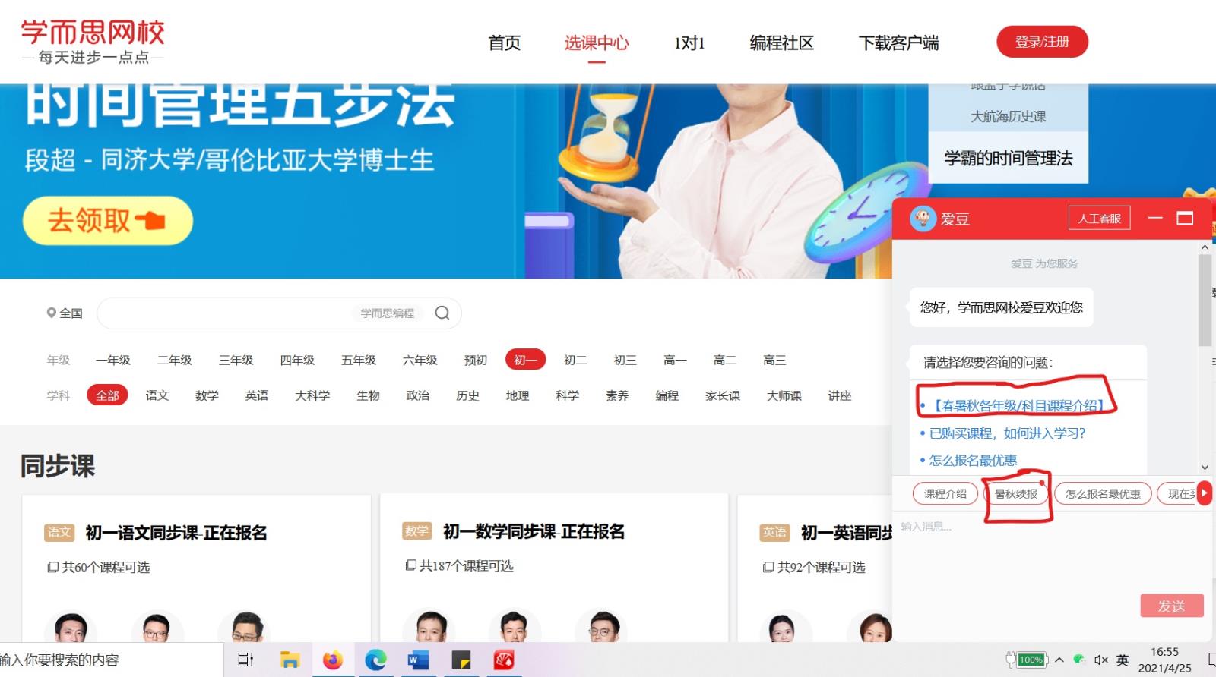
Task: Select subject filter 大科学
Action: pyautogui.click(x=312, y=395)
